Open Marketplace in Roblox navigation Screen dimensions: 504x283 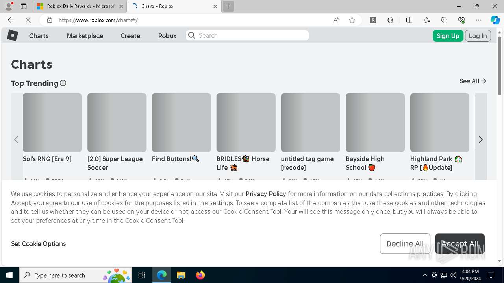[85, 36]
